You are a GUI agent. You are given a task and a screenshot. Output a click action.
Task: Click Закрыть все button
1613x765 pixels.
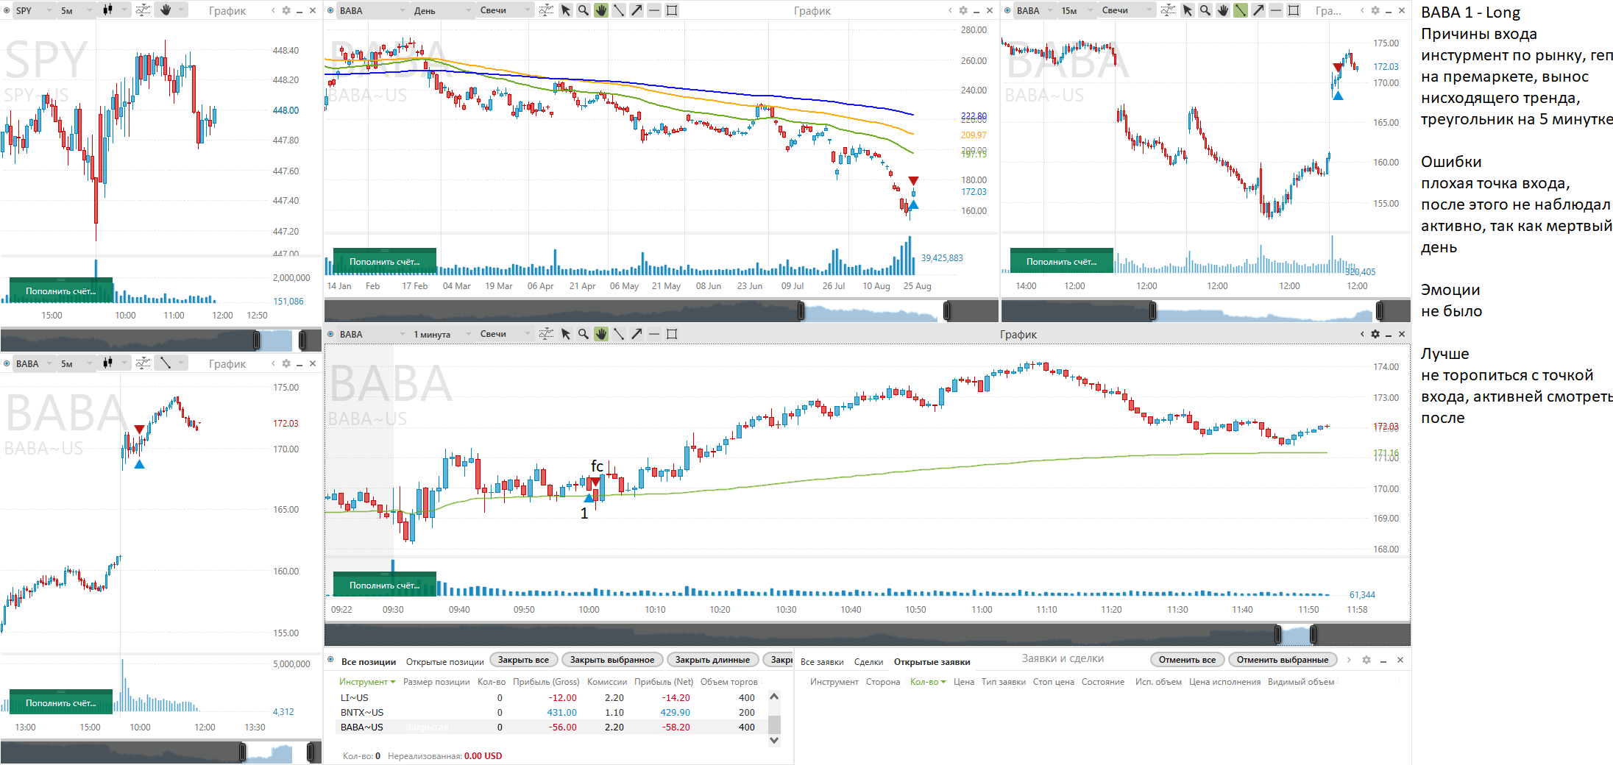523,660
